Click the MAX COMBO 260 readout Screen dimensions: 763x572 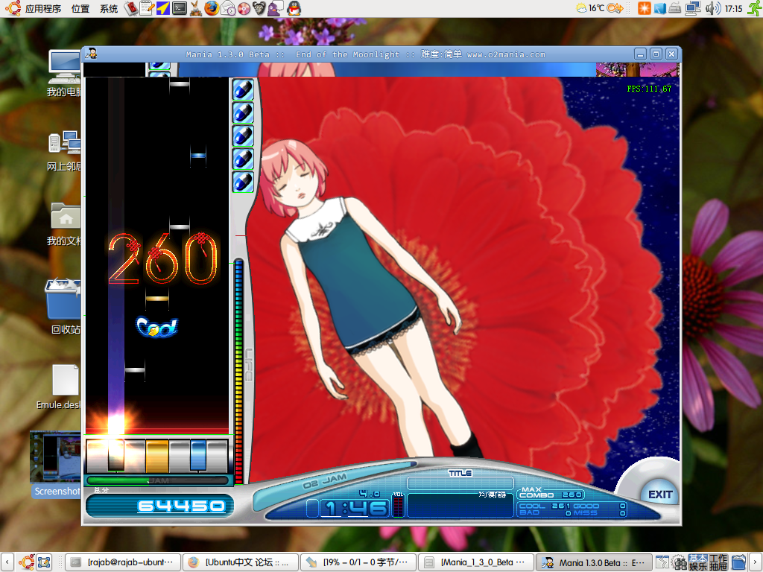click(x=551, y=493)
